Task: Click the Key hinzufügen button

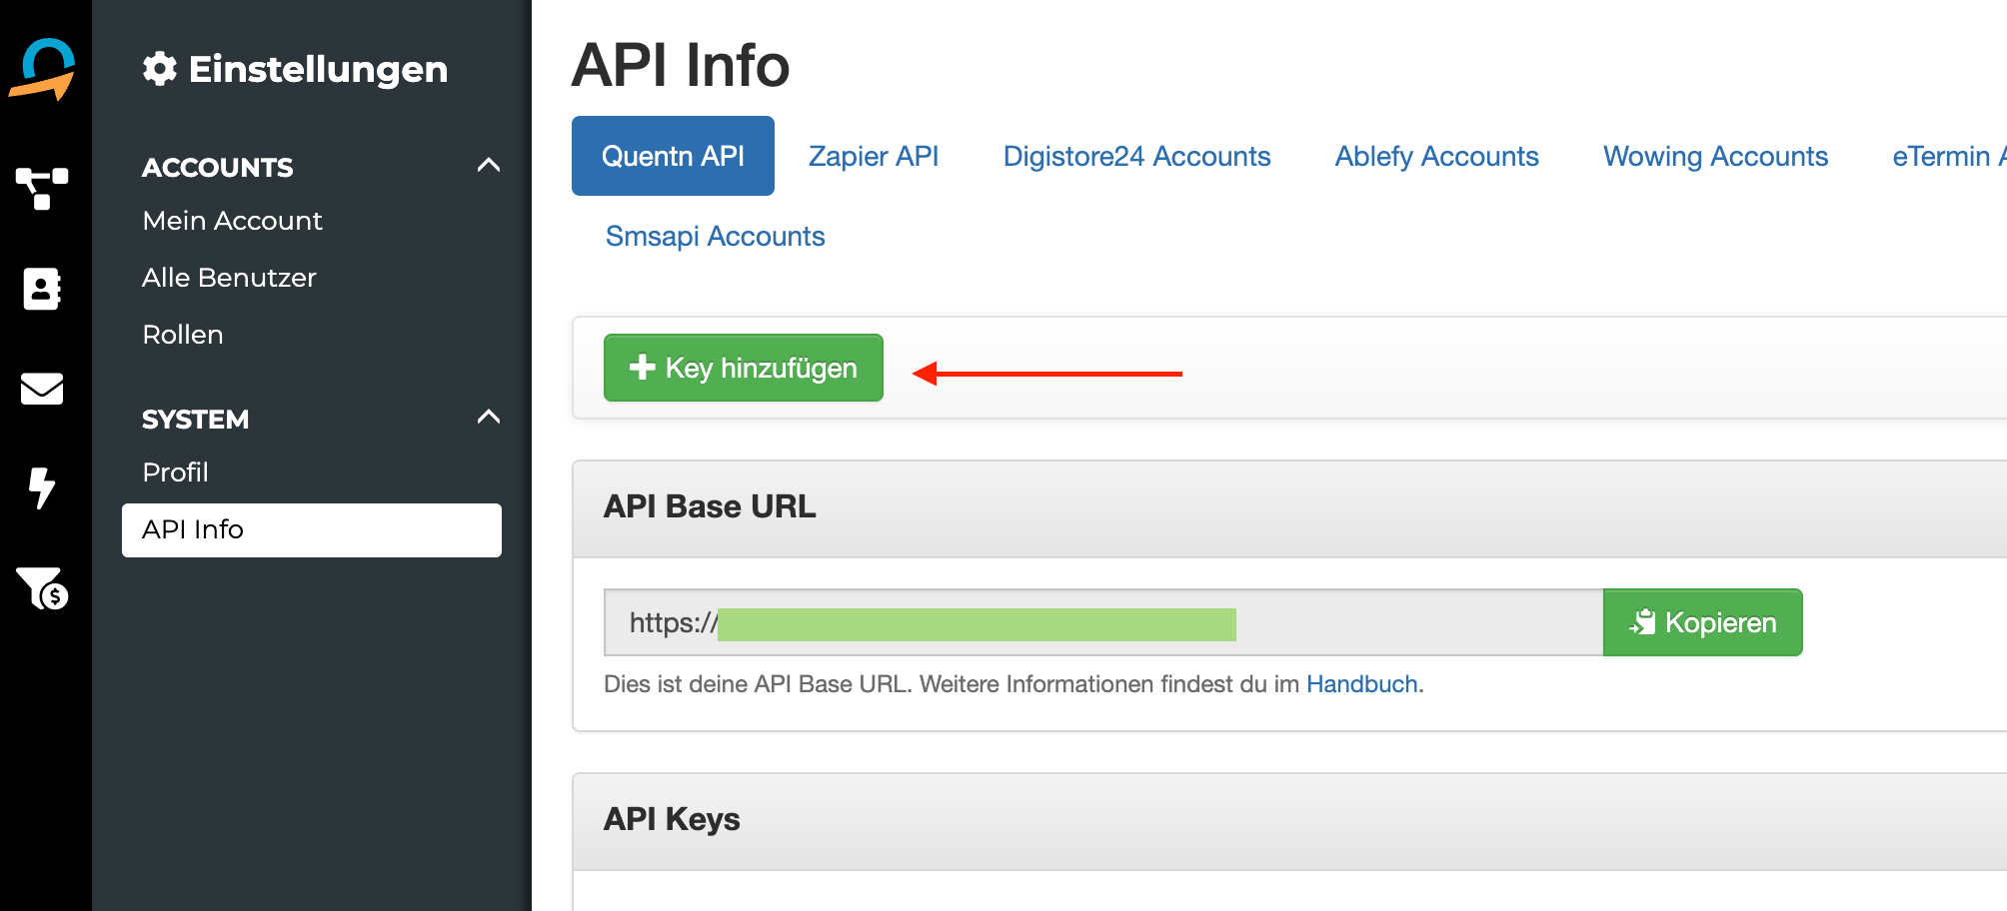Action: pos(743,368)
